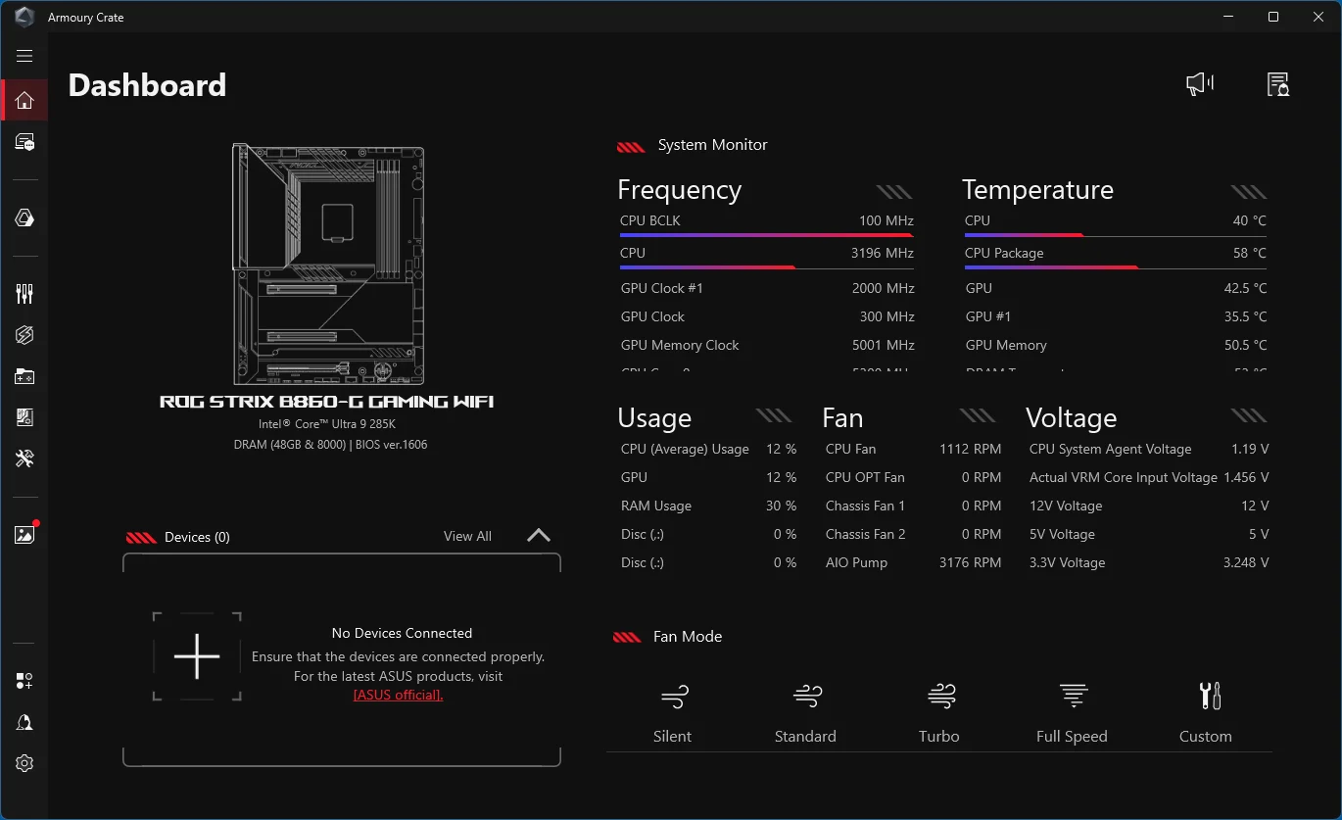The height and width of the screenshot is (820, 1342).
Task: Maximize the Armoury Crate window
Action: (x=1272, y=17)
